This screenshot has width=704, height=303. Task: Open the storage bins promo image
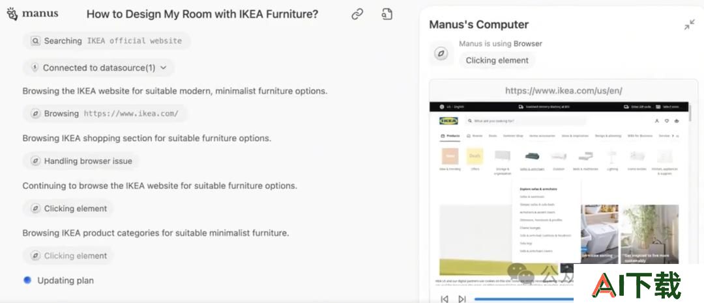(600, 234)
